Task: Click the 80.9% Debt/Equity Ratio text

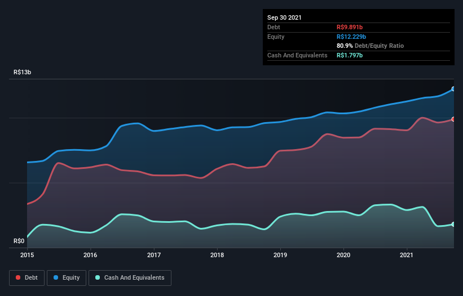Action: point(371,46)
